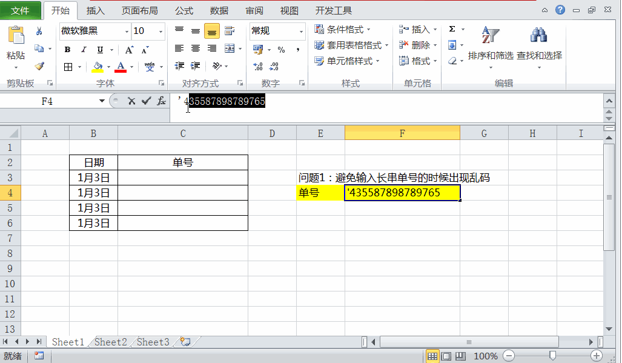Click the Fill down icon

tap(452, 45)
